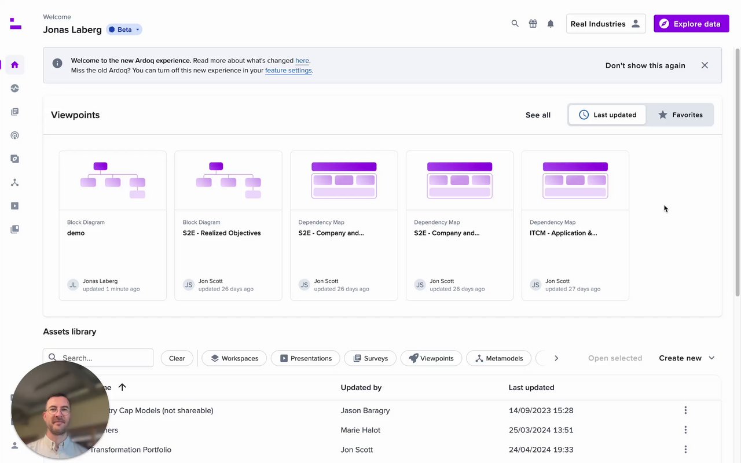Open the notifications bell
Image resolution: width=741 pixels, height=463 pixels.
pyautogui.click(x=551, y=24)
